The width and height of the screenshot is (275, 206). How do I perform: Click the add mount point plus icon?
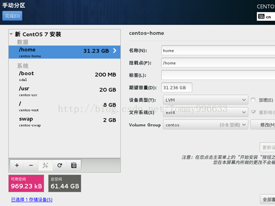coord(17,165)
